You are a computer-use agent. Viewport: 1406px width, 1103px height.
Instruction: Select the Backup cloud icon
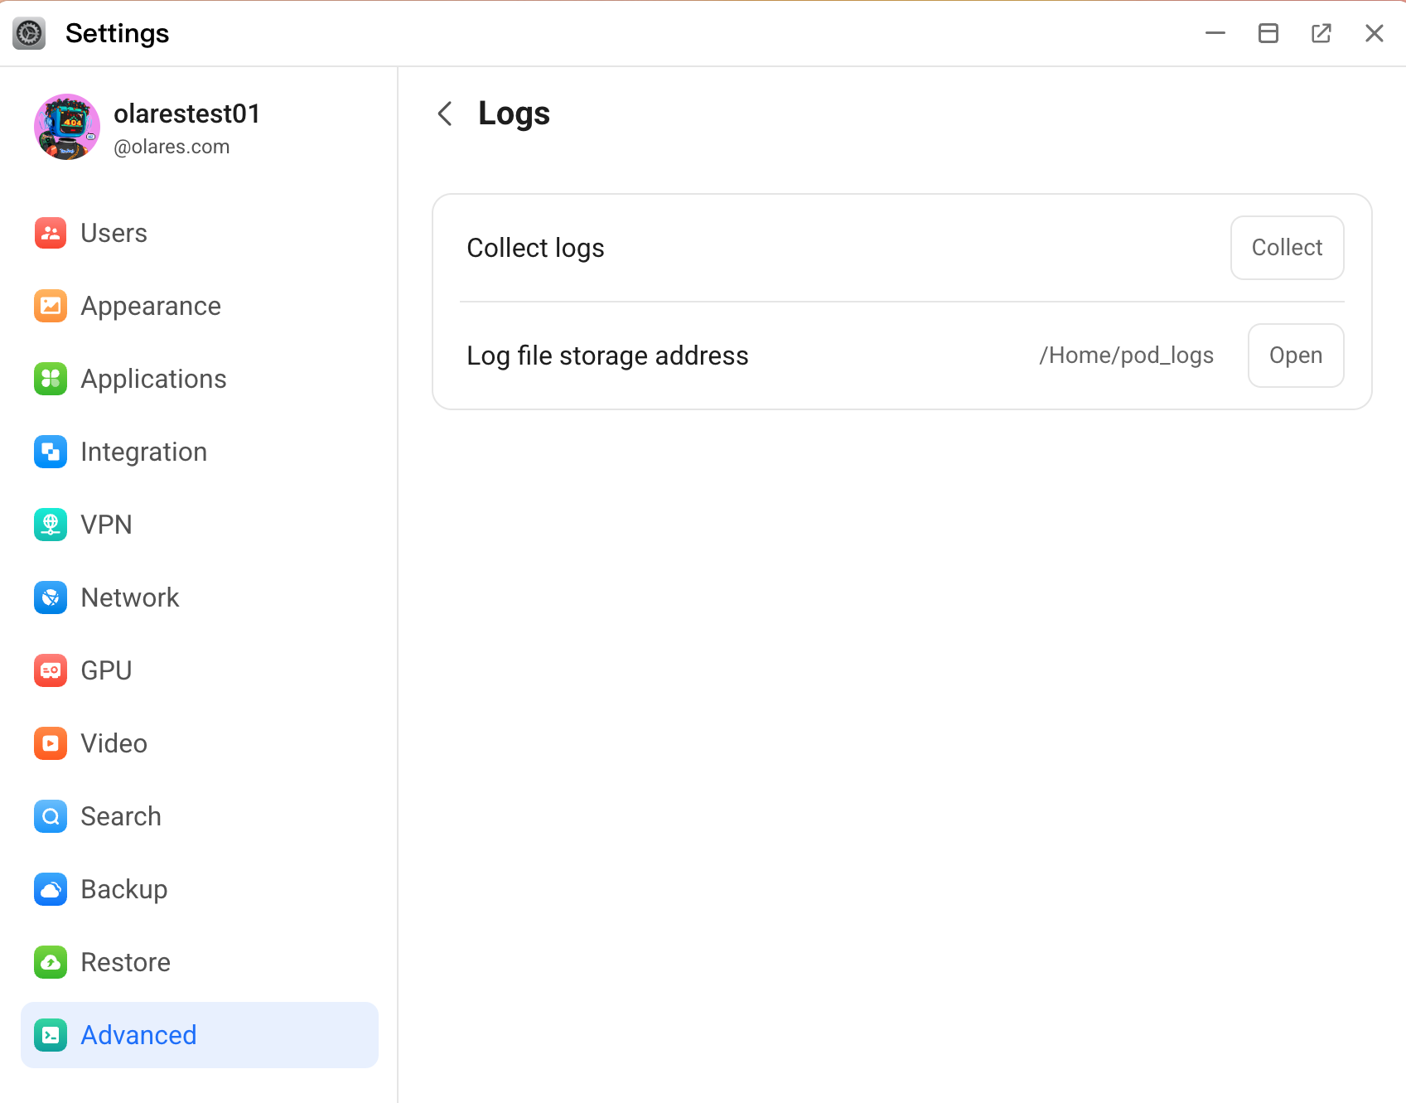51,889
